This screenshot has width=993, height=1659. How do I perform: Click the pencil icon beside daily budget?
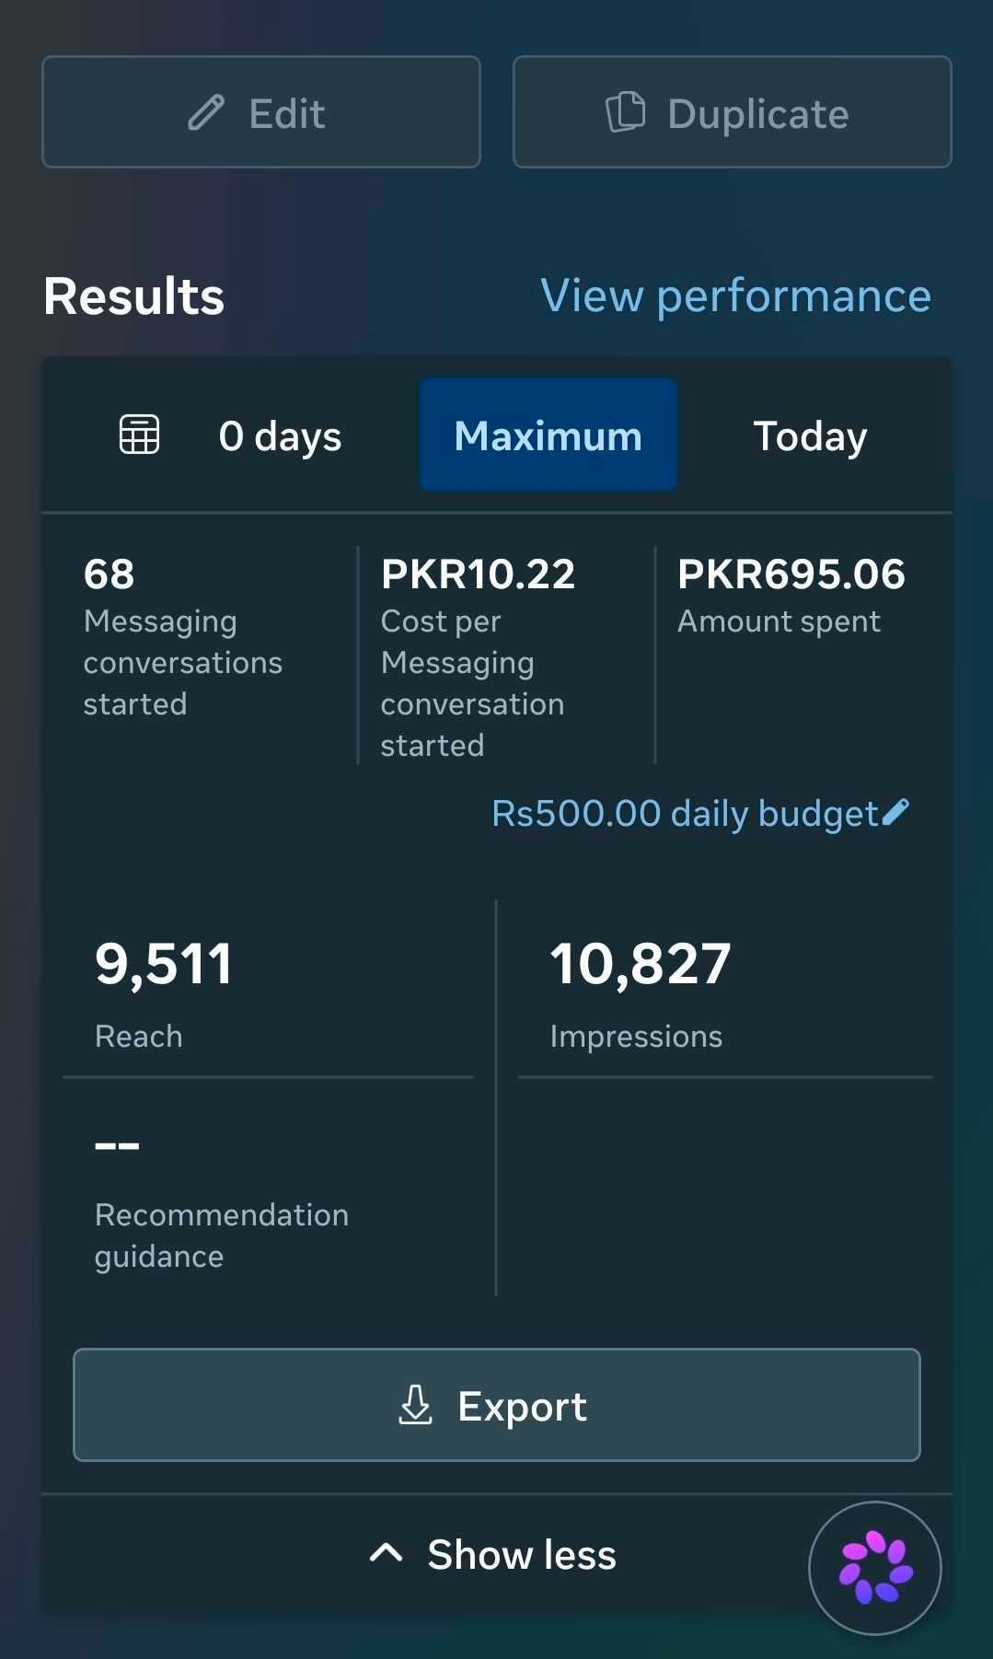[x=895, y=812]
